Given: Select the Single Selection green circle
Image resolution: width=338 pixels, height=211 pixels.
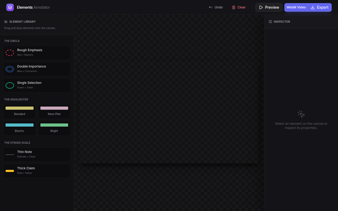Looking at the screenshot, I should (37, 85).
